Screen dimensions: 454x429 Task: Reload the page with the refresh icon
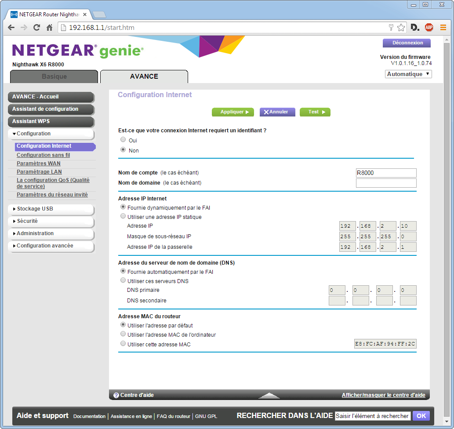pyautogui.click(x=37, y=28)
